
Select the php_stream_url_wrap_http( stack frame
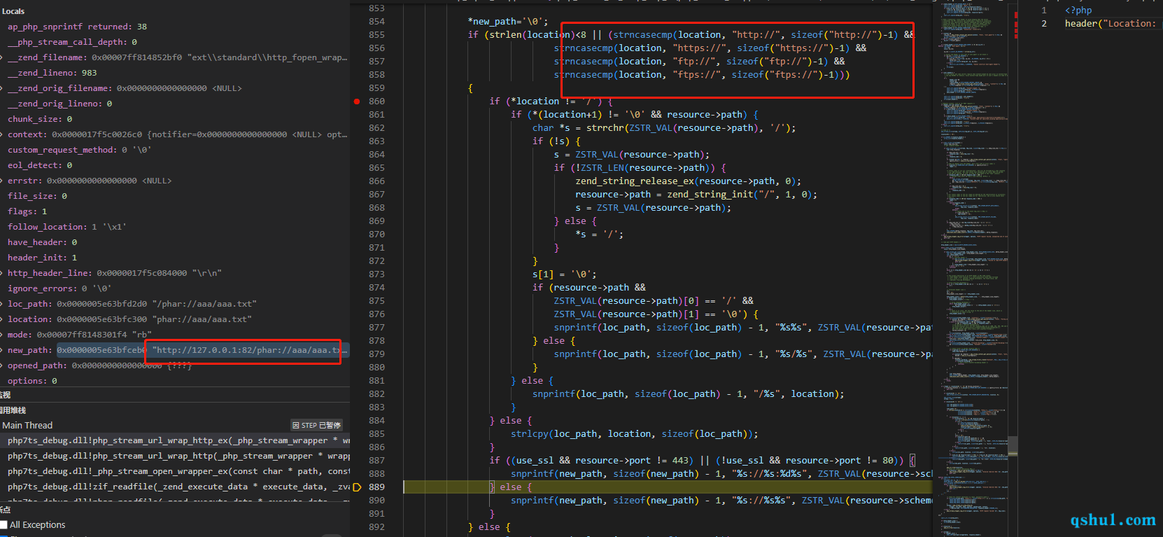coord(175,456)
